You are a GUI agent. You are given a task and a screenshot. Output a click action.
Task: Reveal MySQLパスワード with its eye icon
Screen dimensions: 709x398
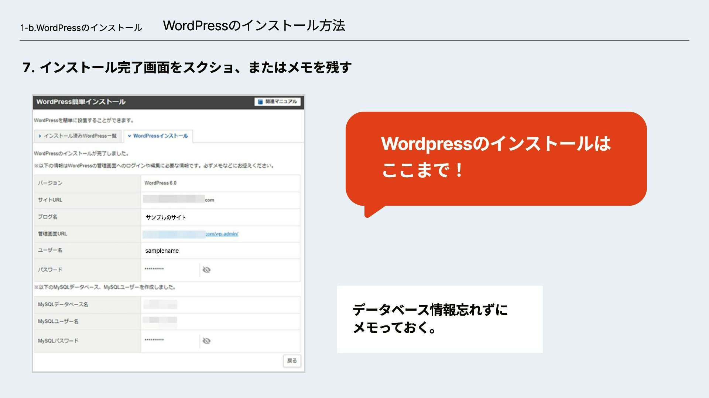click(x=206, y=341)
